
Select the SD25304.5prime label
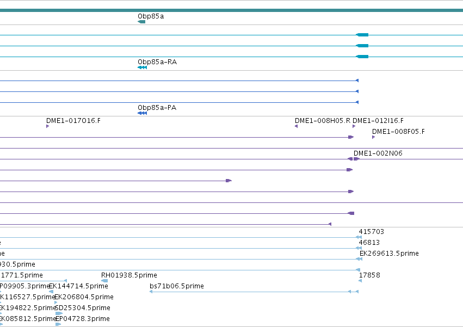83,308
